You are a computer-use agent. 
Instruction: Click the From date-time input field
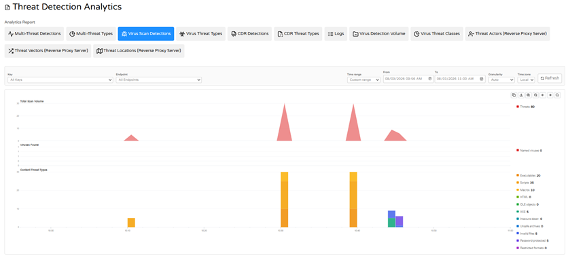point(408,79)
